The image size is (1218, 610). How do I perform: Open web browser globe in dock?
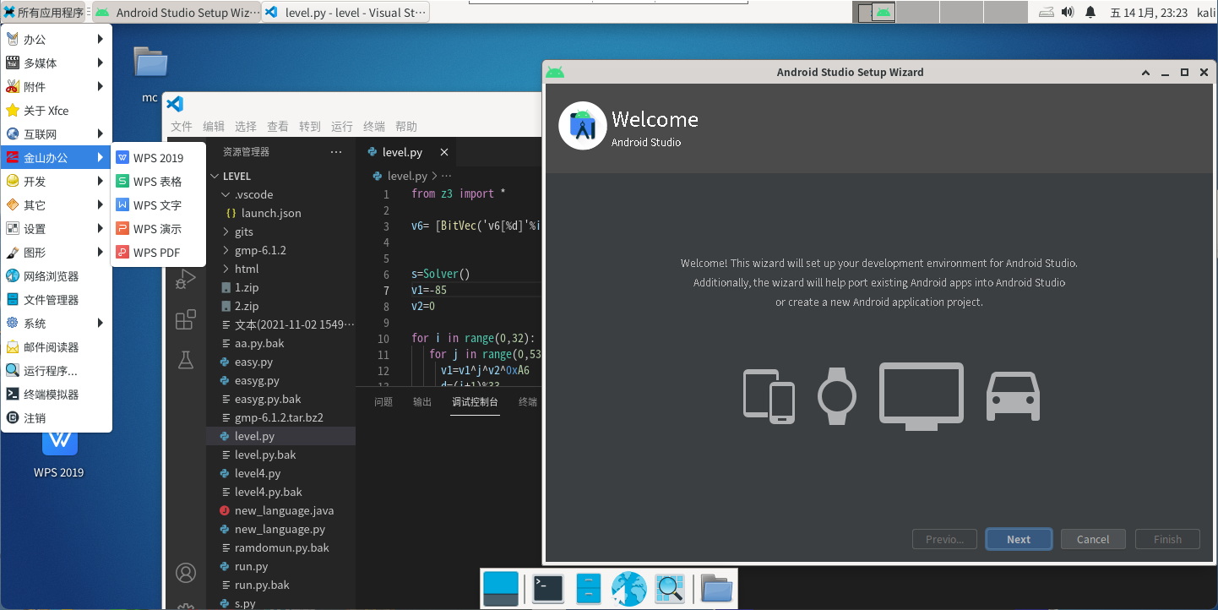pyautogui.click(x=628, y=588)
